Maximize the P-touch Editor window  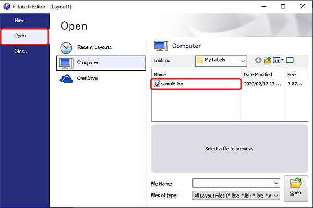coord(283,6)
